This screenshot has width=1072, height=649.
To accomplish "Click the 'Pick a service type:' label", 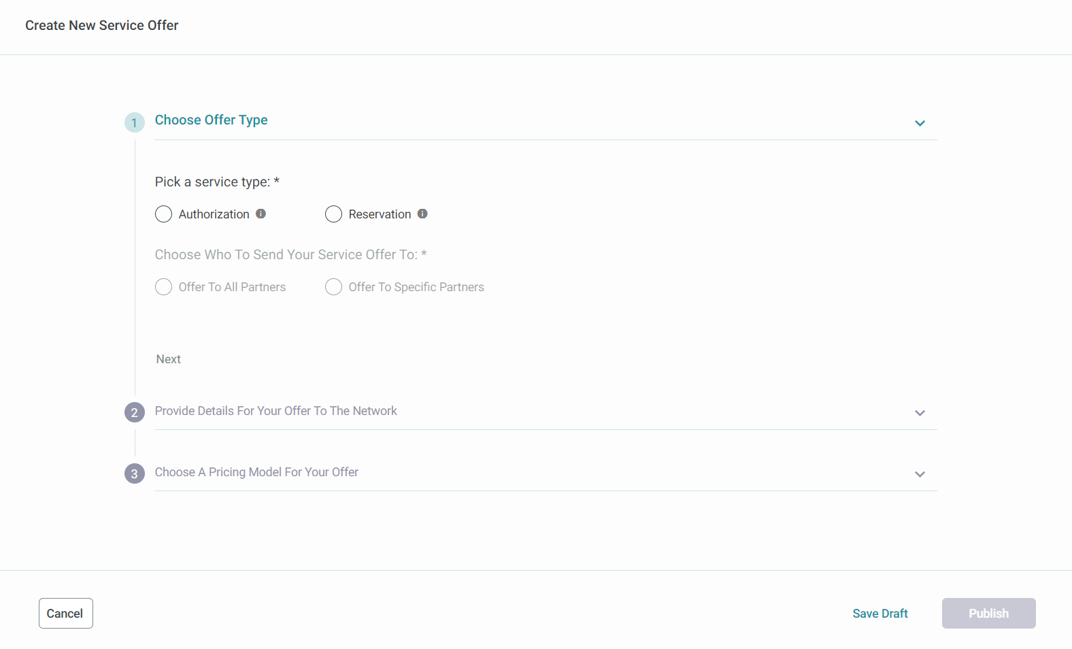I will click(x=217, y=182).
